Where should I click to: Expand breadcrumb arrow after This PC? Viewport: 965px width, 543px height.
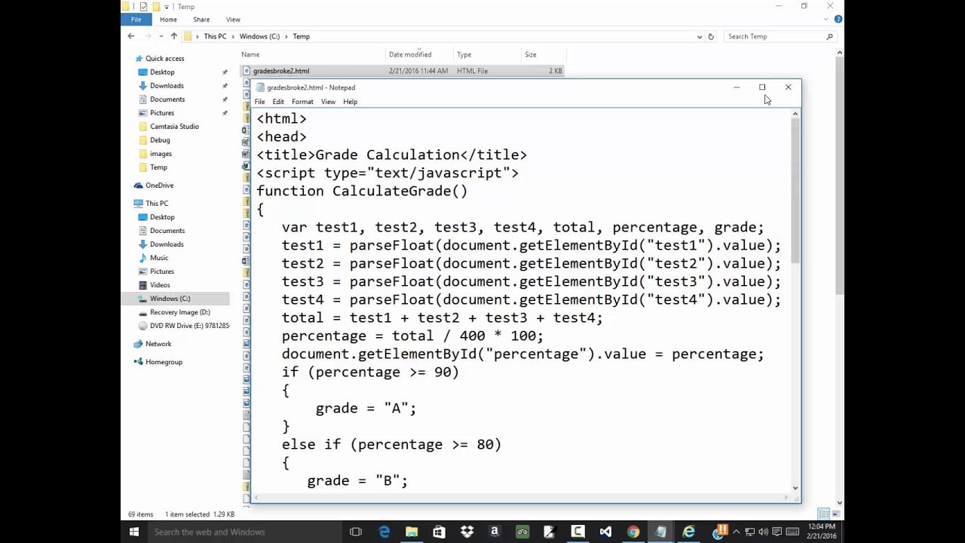pos(233,36)
